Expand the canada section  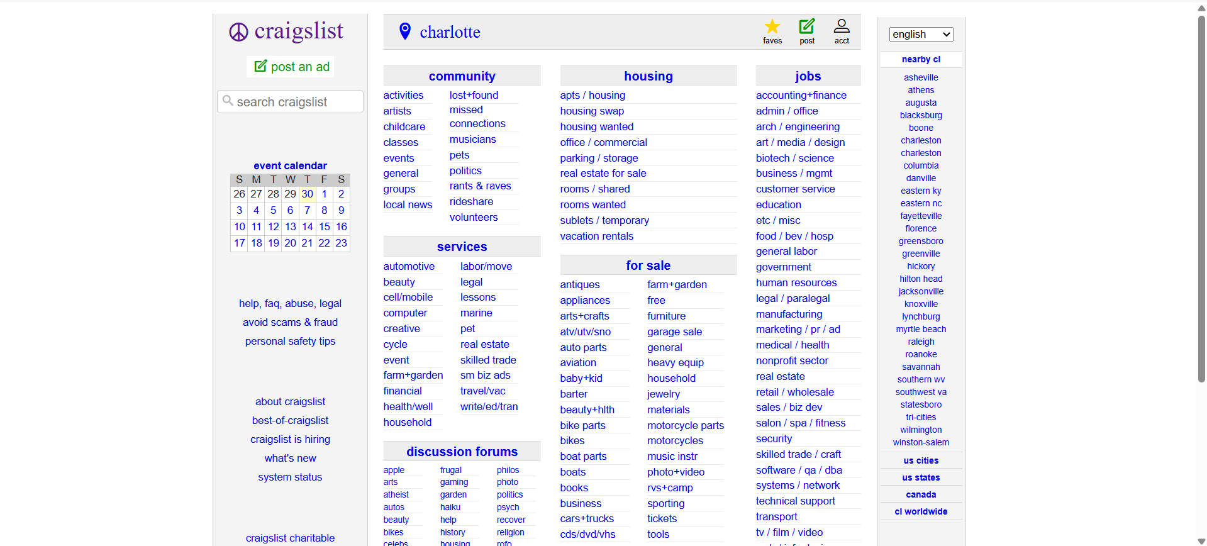click(921, 494)
